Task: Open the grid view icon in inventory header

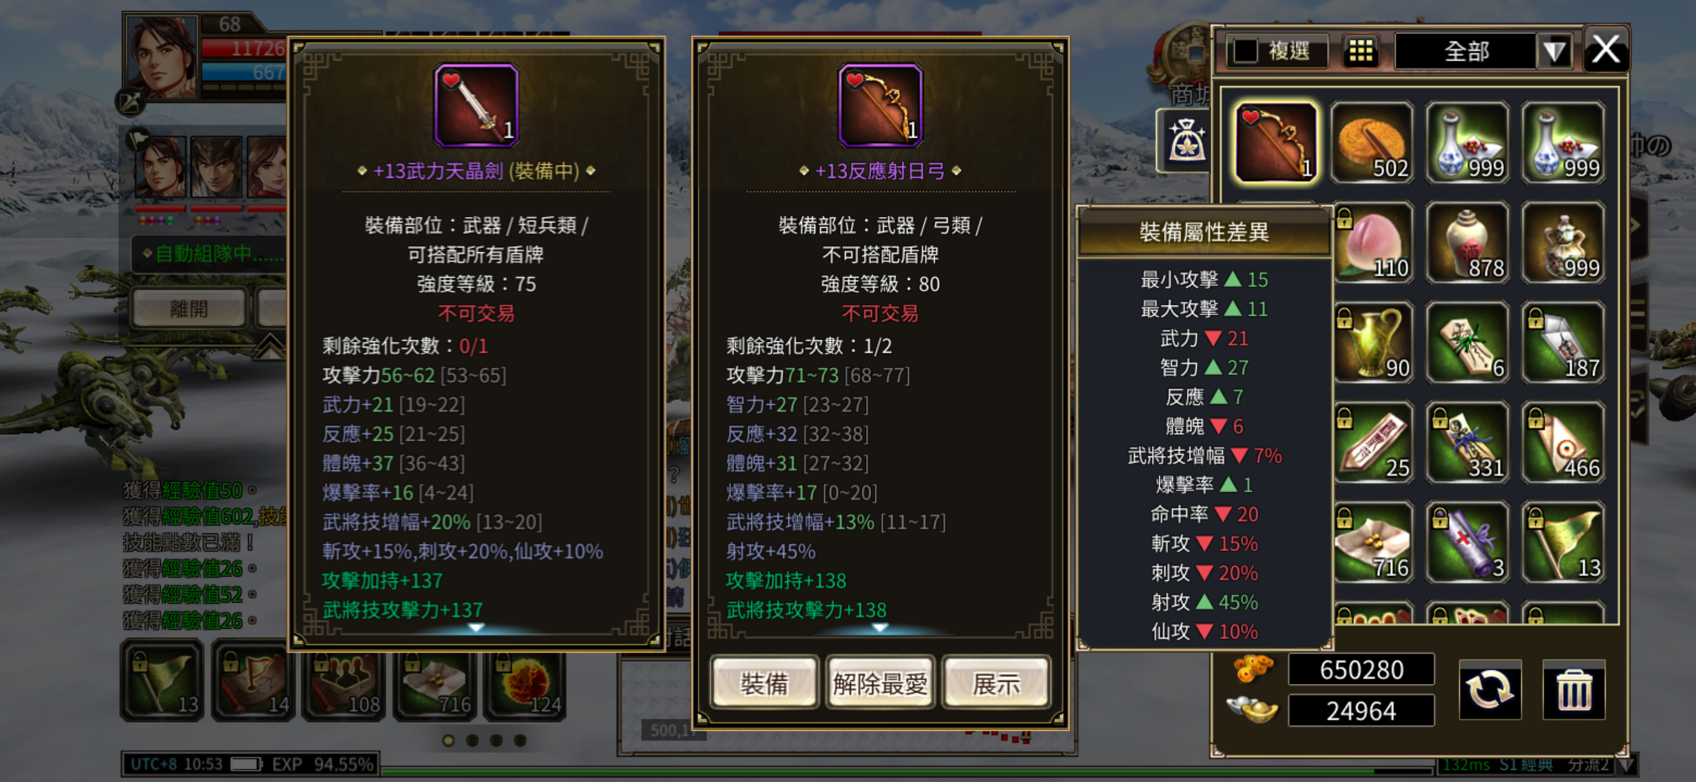Action: click(1360, 51)
